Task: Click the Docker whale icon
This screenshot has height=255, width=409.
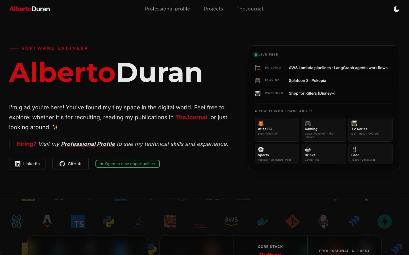Action: click(262, 222)
